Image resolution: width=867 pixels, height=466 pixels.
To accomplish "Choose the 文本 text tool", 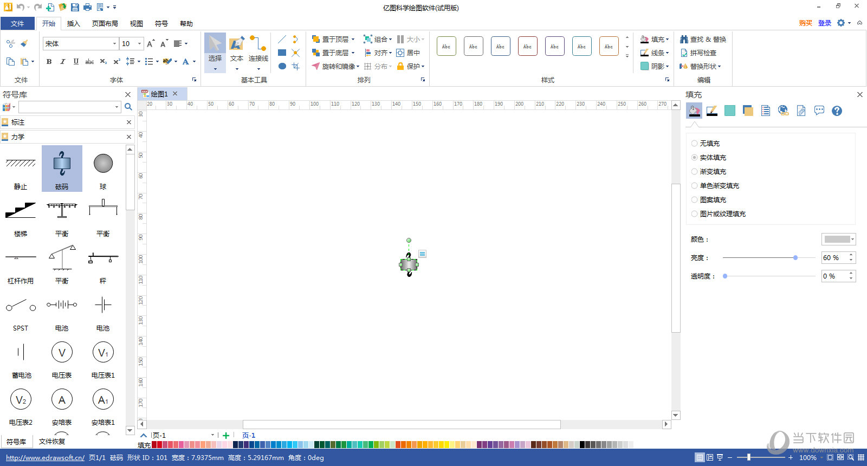I will coord(237,52).
